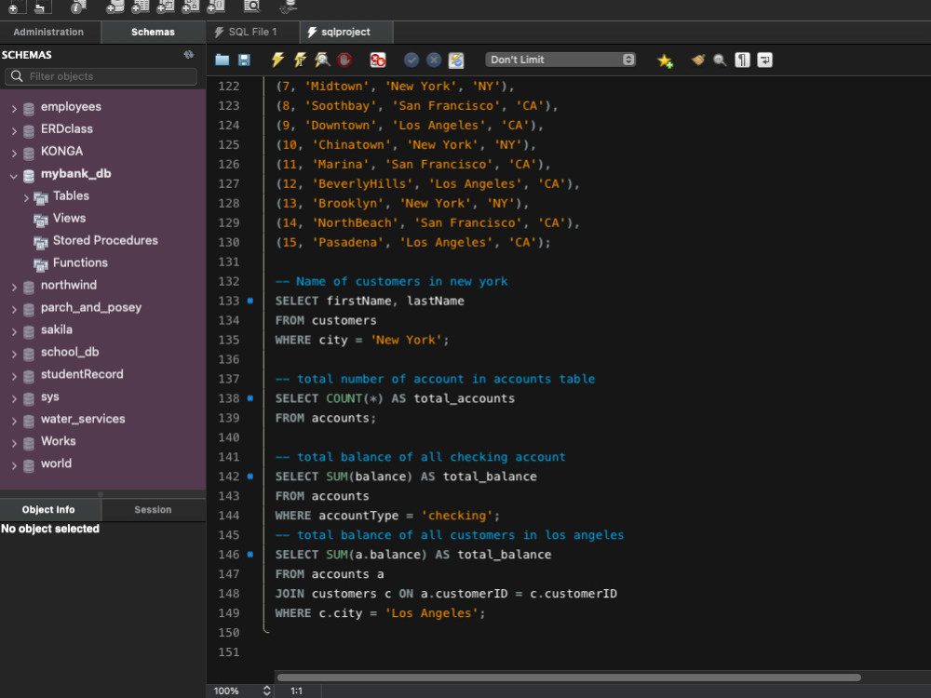
Task: Toggle auto-commit mode icon
Action: tap(456, 60)
